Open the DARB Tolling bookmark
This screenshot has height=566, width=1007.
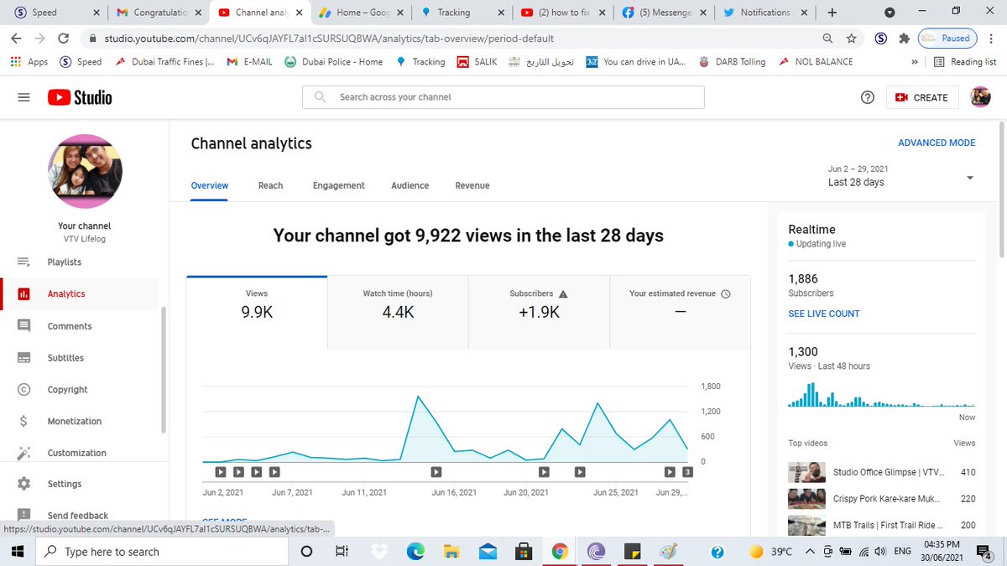(732, 62)
